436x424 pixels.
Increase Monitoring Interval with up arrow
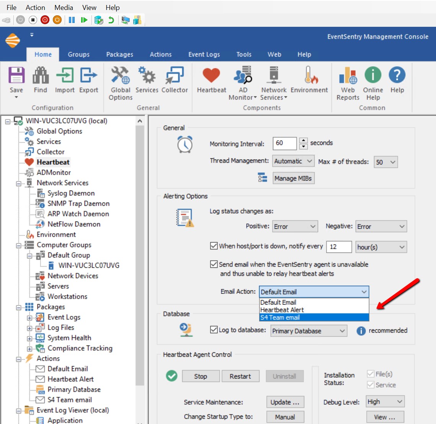point(304,140)
